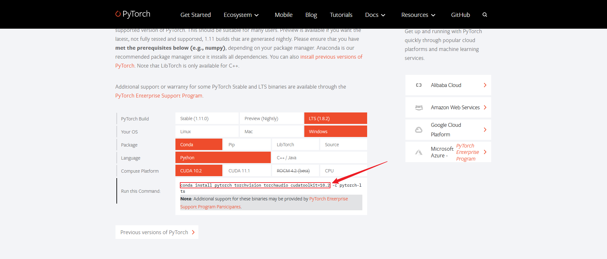This screenshot has width=607, height=259.
Task: Expand the Resources dropdown menu
Action: point(418,15)
